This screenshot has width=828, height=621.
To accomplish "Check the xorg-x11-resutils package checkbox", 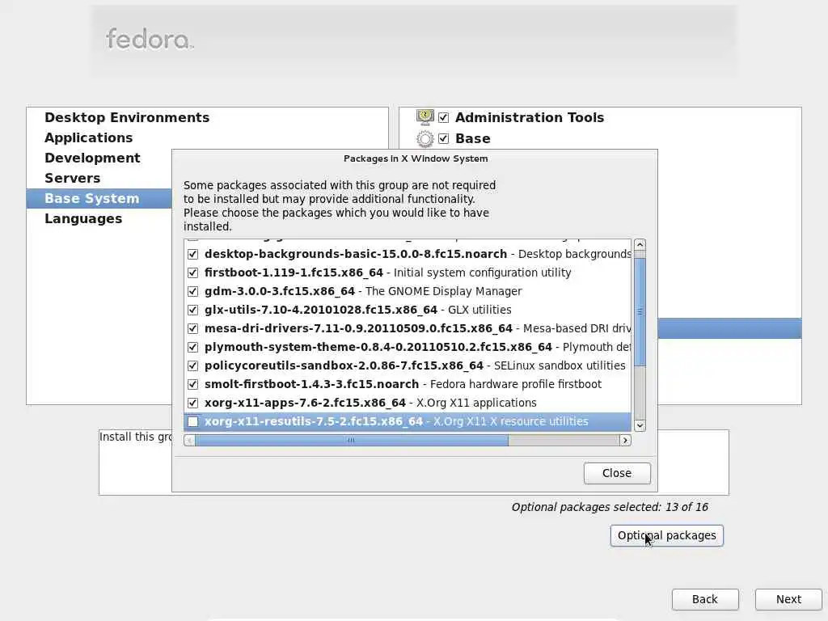I will point(192,421).
